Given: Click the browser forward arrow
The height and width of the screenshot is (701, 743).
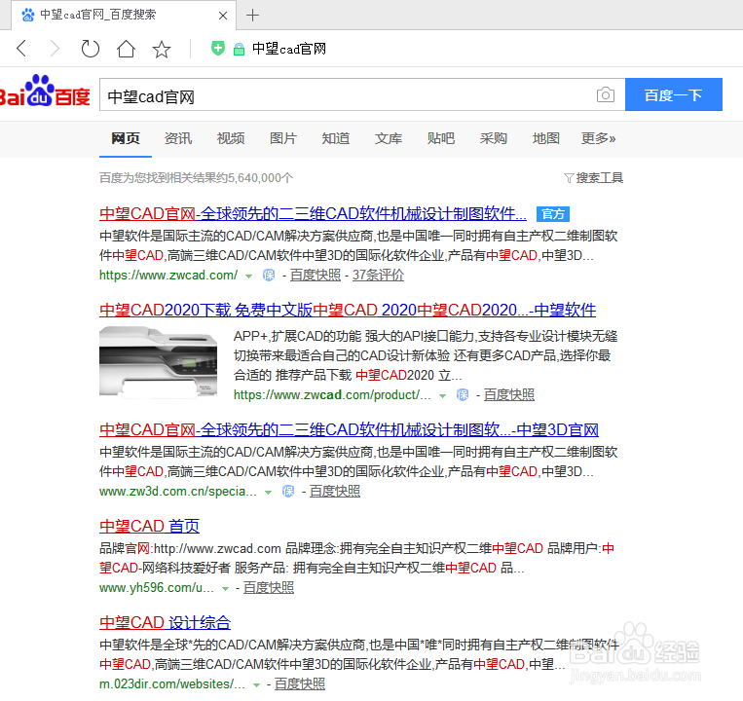Looking at the screenshot, I should pyautogui.click(x=55, y=49).
